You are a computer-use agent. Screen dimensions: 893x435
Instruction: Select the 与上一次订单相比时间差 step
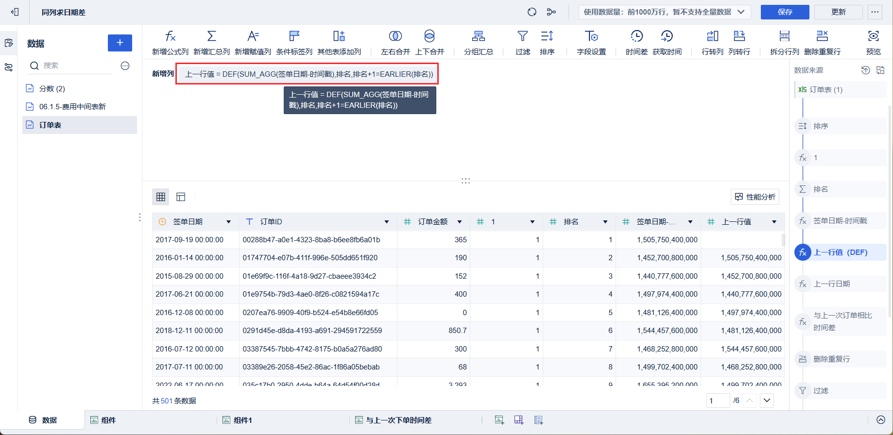pos(841,321)
